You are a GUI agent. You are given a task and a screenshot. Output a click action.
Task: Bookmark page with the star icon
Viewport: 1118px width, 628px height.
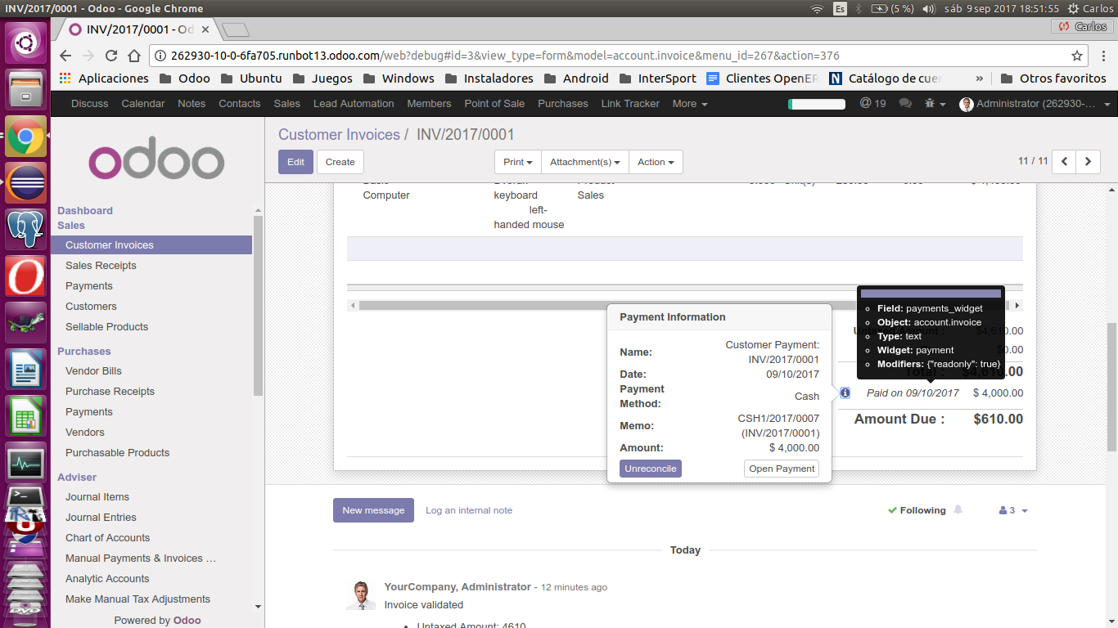pos(1077,56)
